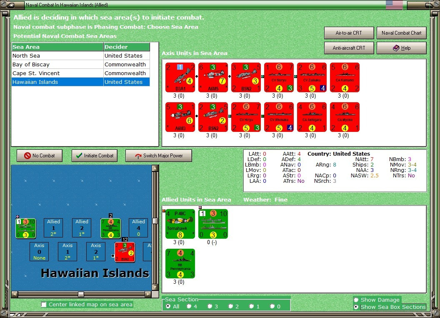
Task: Click the convoy counter on the map
Action: (25, 228)
